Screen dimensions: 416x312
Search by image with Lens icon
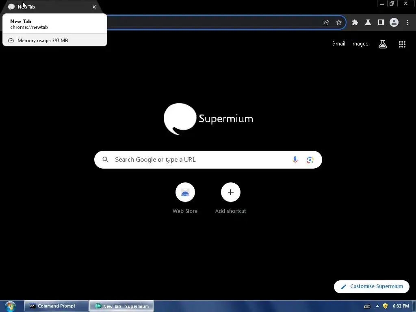[310, 160]
